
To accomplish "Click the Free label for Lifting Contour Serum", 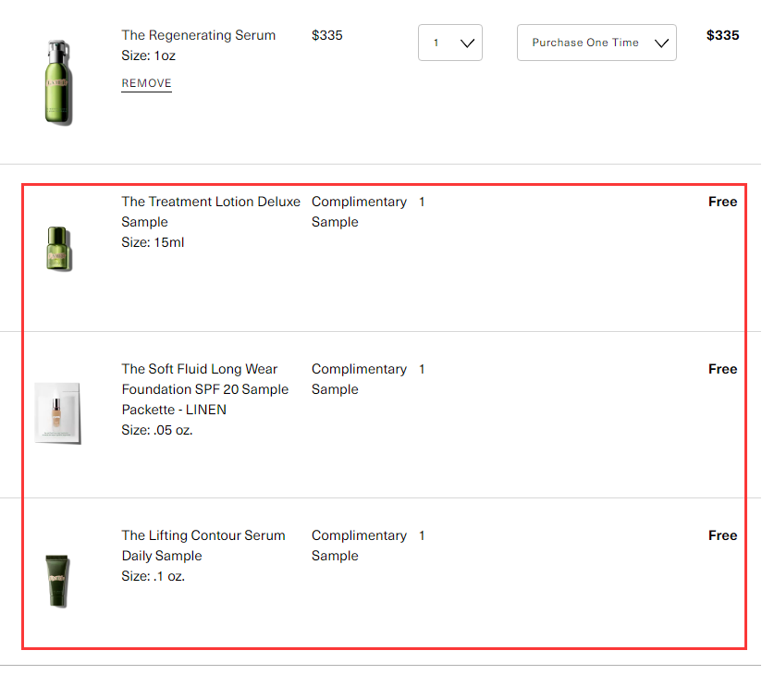I will (x=722, y=535).
